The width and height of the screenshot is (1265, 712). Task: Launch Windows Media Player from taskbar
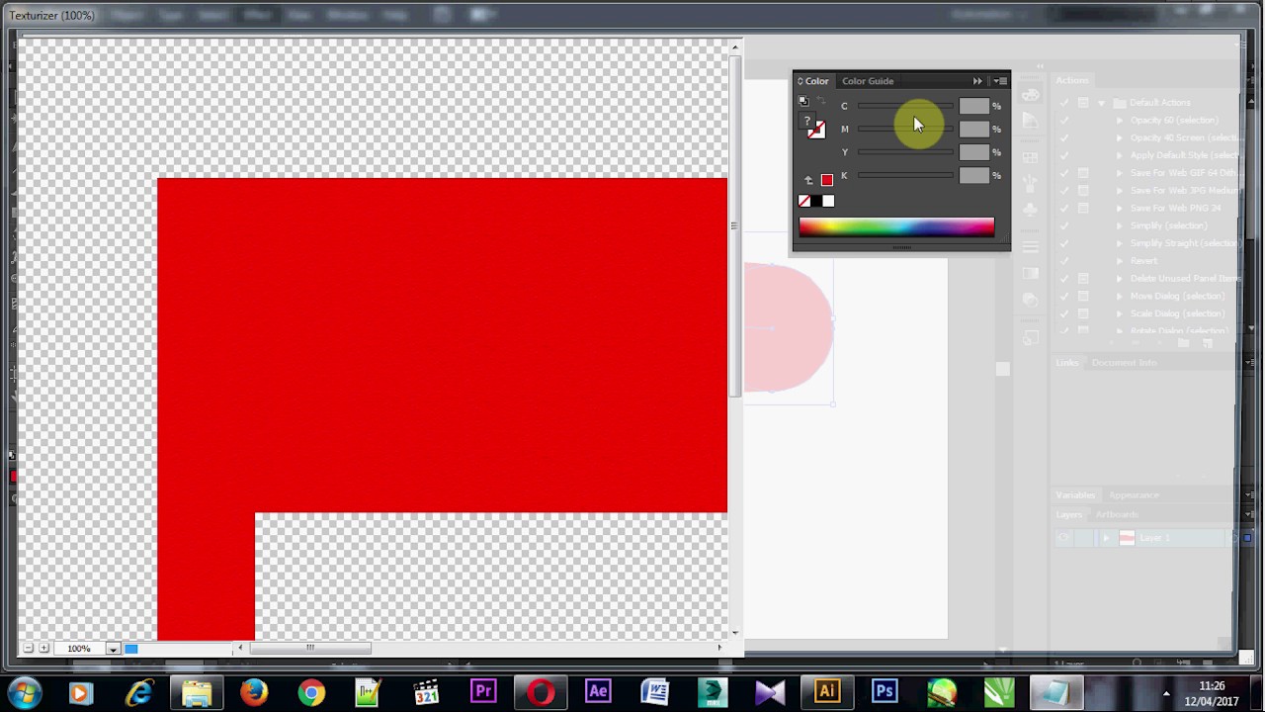tap(81, 692)
